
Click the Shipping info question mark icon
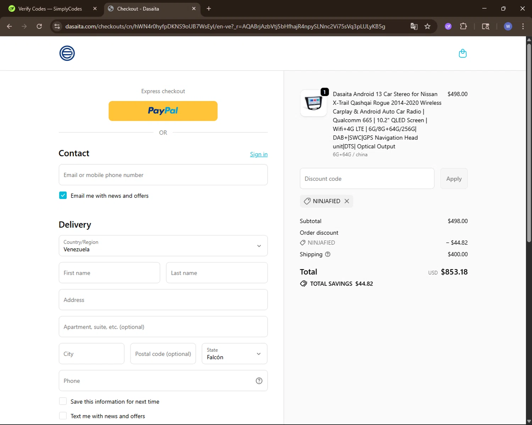click(x=328, y=254)
